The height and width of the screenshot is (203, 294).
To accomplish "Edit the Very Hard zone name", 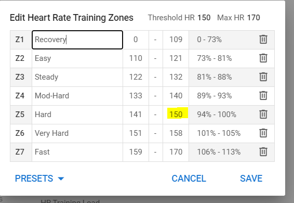I will click(x=77, y=133).
